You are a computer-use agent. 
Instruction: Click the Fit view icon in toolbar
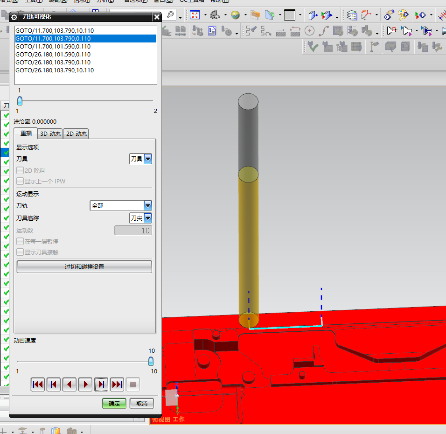click(195, 15)
